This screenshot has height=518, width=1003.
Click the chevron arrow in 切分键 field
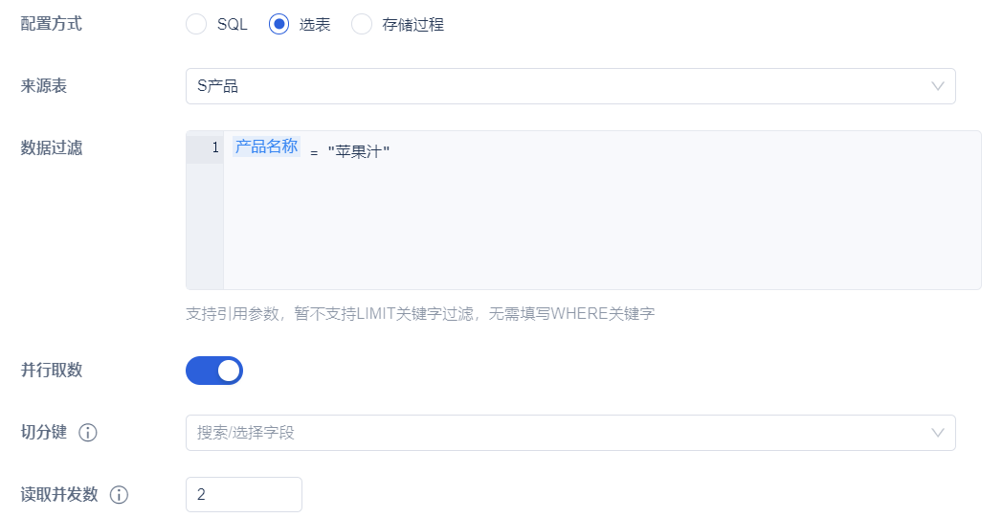tap(938, 433)
